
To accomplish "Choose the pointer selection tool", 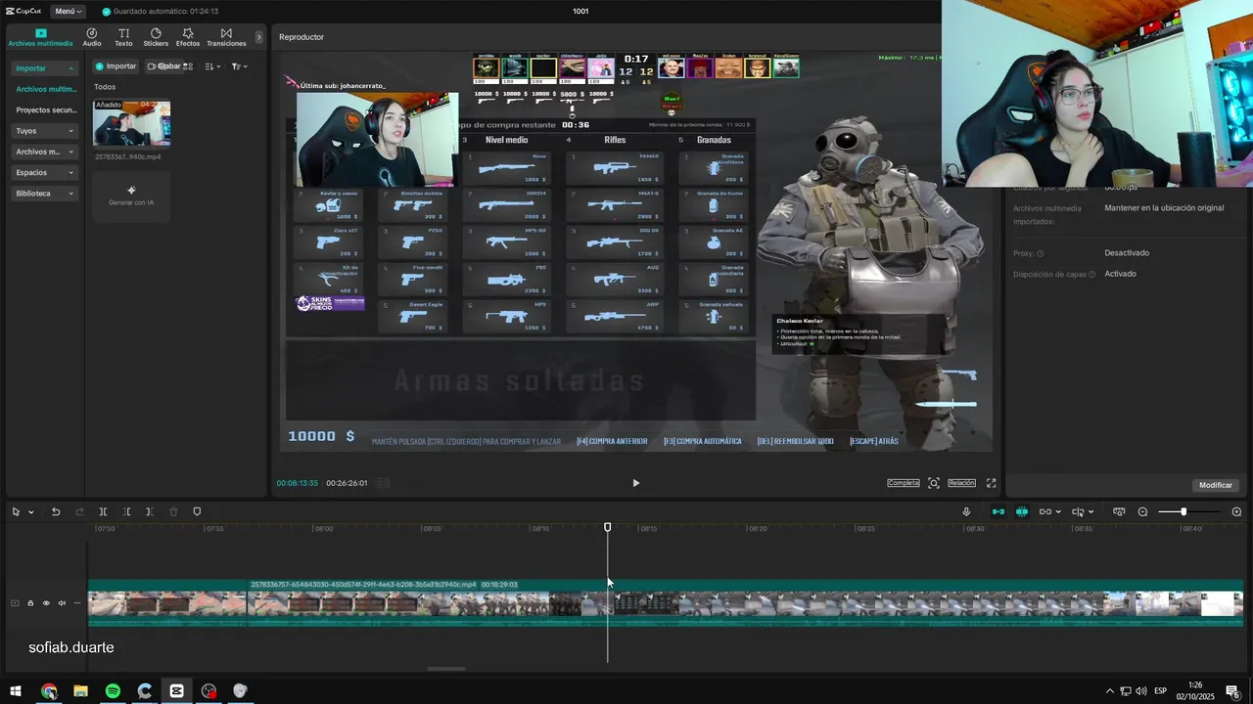I will pyautogui.click(x=17, y=511).
